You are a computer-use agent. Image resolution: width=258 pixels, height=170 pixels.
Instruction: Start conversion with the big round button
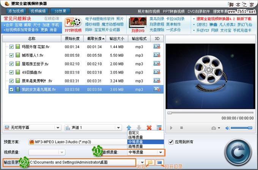[238, 152]
